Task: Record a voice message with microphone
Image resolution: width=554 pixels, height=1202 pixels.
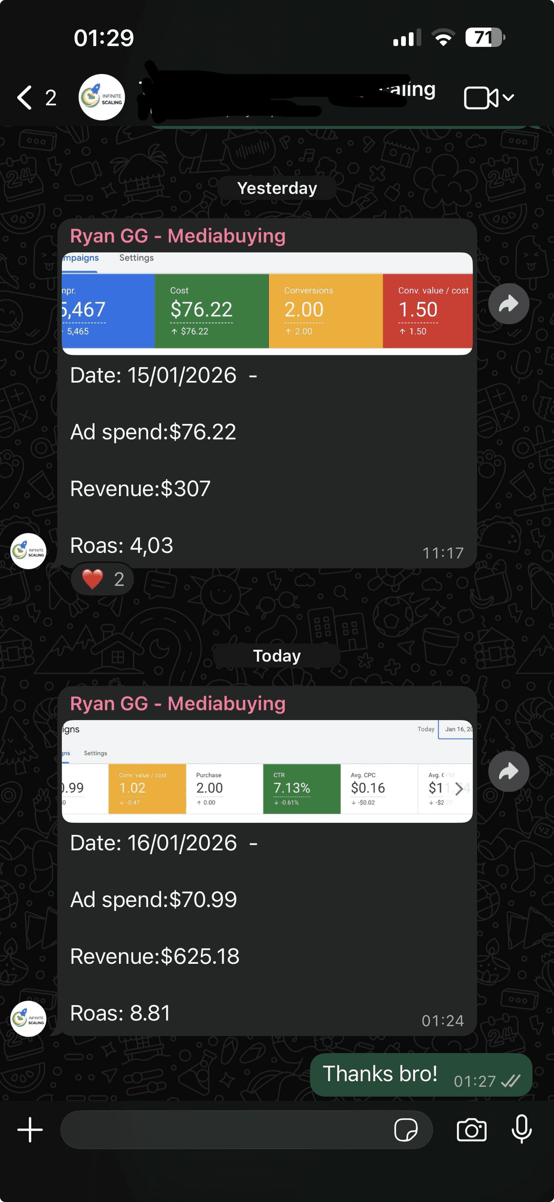Action: (x=522, y=1130)
